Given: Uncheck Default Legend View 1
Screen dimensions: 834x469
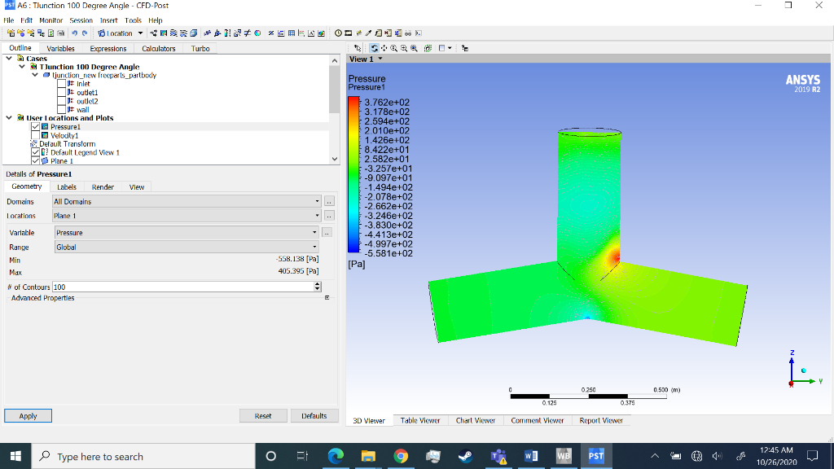Looking at the screenshot, I should point(36,152).
